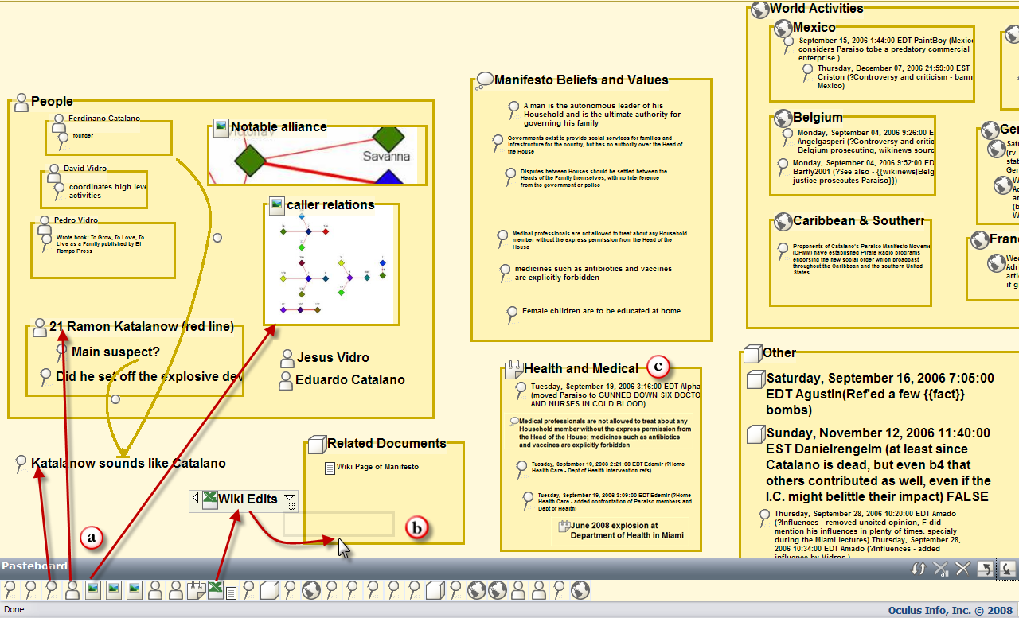Select the 'Eduardo Catalano' name label
1019x618 pixels.
point(350,380)
